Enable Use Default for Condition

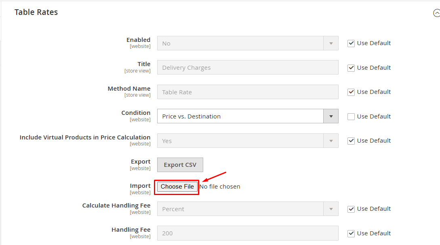[x=351, y=116]
